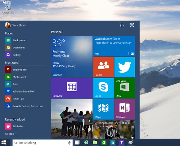Select the Remote Desktop Connection label
The image size is (180, 146).
(28, 106)
